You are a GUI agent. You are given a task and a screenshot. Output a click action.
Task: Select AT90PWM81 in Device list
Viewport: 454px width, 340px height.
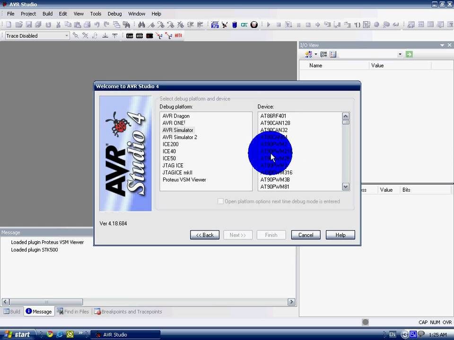275,187
